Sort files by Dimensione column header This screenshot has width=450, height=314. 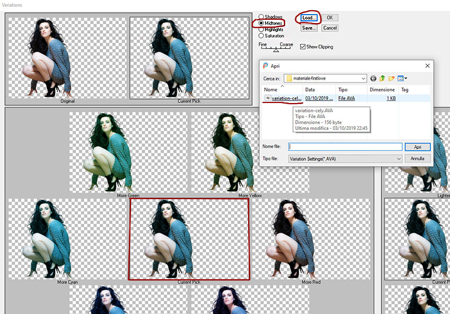click(382, 89)
